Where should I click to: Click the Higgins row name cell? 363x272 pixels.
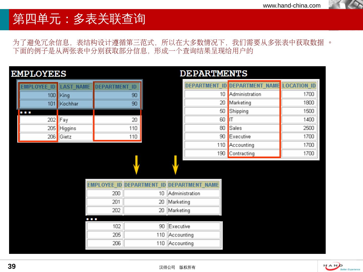coord(76,128)
